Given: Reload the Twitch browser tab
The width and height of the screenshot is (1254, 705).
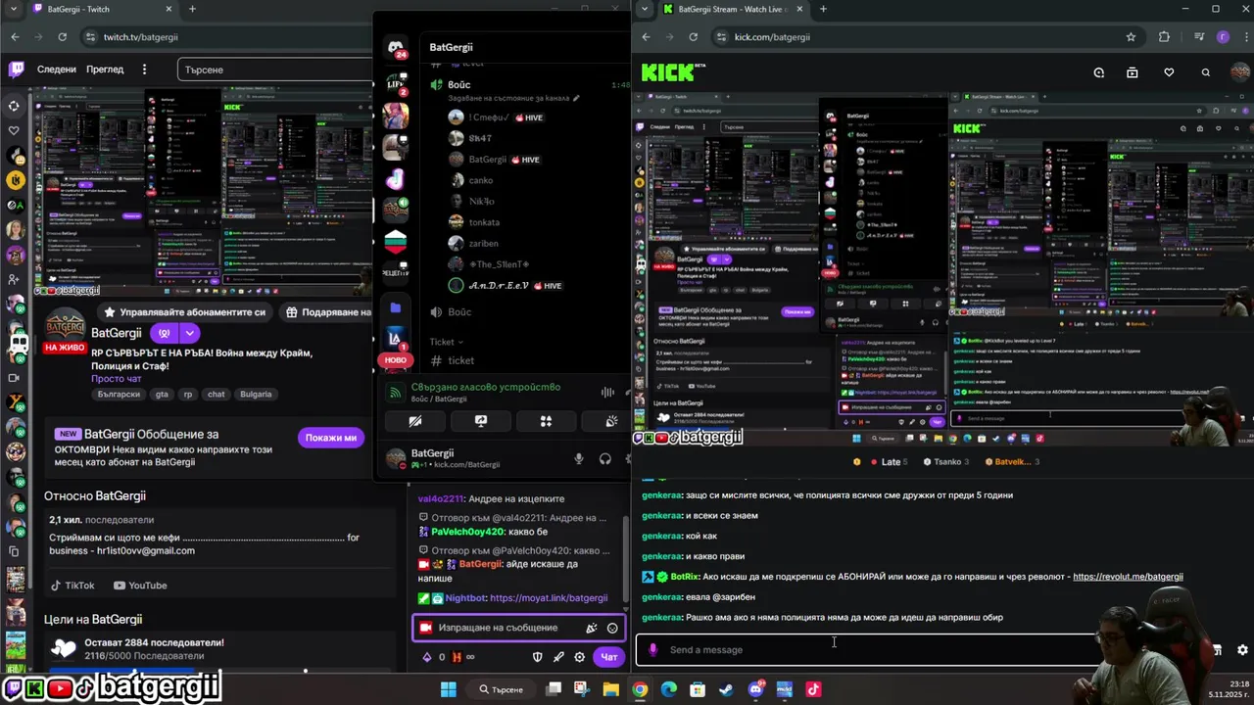Looking at the screenshot, I should [x=62, y=37].
